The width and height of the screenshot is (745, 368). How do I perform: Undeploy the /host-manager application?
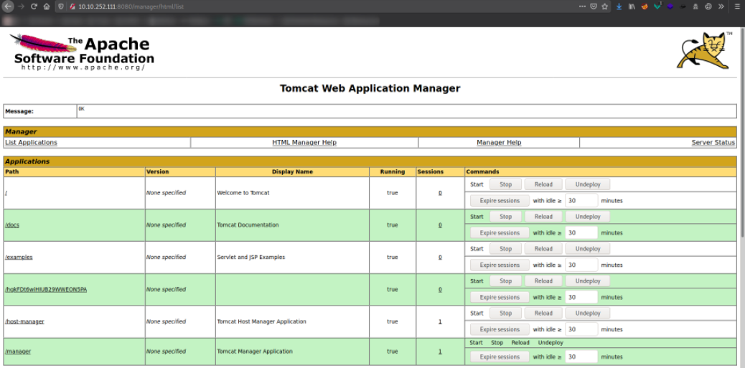coord(588,313)
